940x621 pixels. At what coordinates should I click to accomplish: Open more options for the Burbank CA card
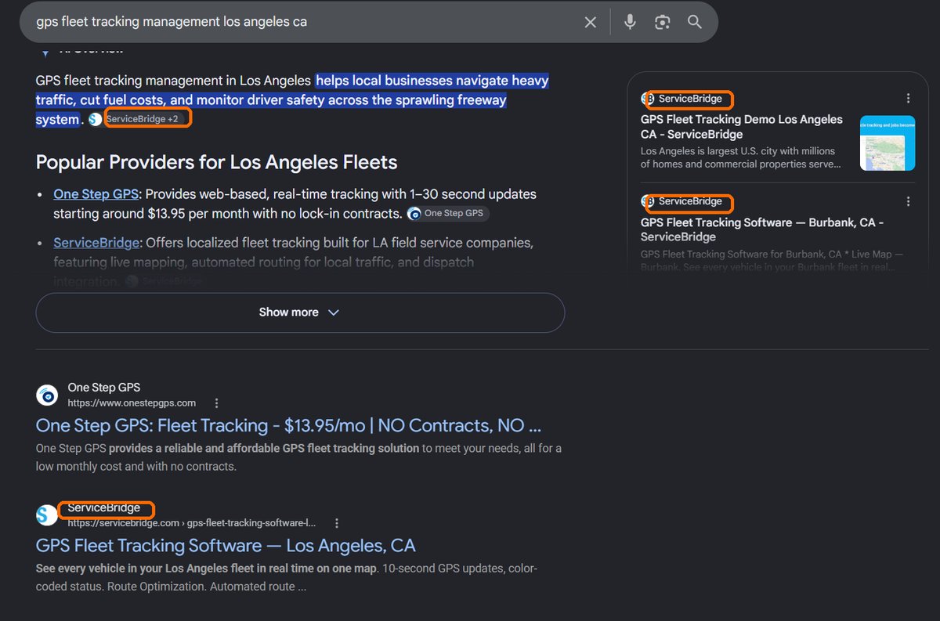[908, 201]
